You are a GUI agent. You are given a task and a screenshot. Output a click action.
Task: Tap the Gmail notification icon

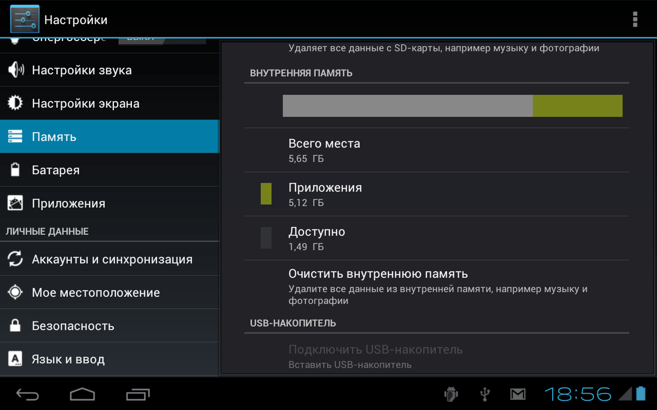coord(517,394)
